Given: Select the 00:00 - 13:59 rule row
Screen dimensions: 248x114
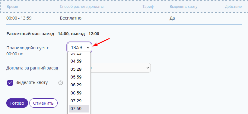Looking at the screenshot, I should [x=124, y=18].
